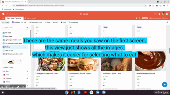Viewport: 170px width, 95px height.
Task: Open AUTOMATIONS panel
Action: coord(155,18)
